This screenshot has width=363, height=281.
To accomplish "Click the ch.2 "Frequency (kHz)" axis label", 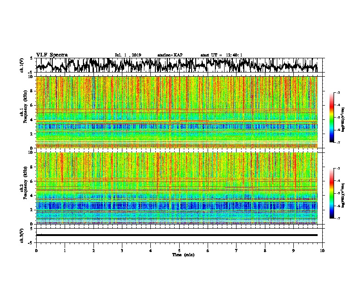I will [25, 183].
